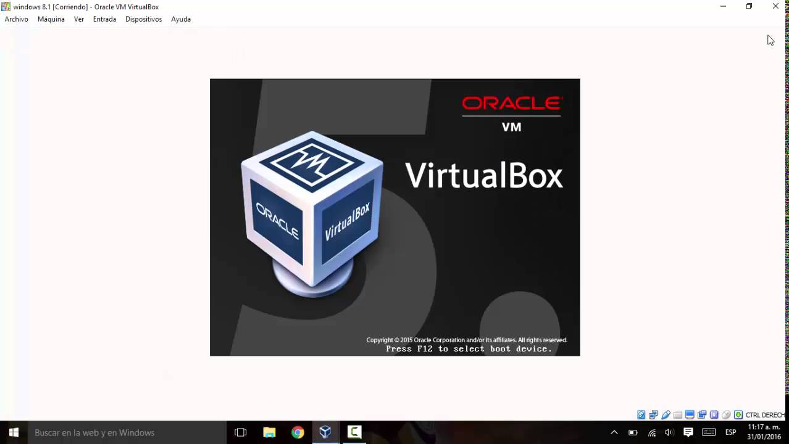Click the CPU virtualization features icon
This screenshot has height=444, width=789.
click(714, 415)
